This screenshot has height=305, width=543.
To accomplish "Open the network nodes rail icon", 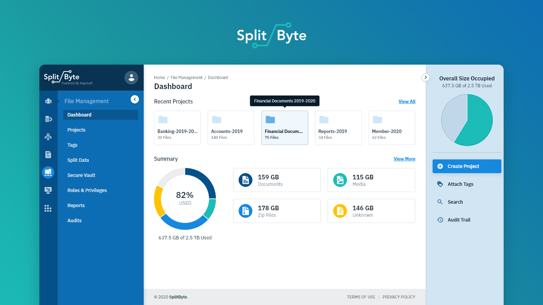I will point(48,136).
